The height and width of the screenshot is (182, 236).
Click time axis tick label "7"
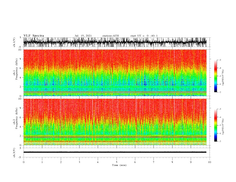point(154,162)
